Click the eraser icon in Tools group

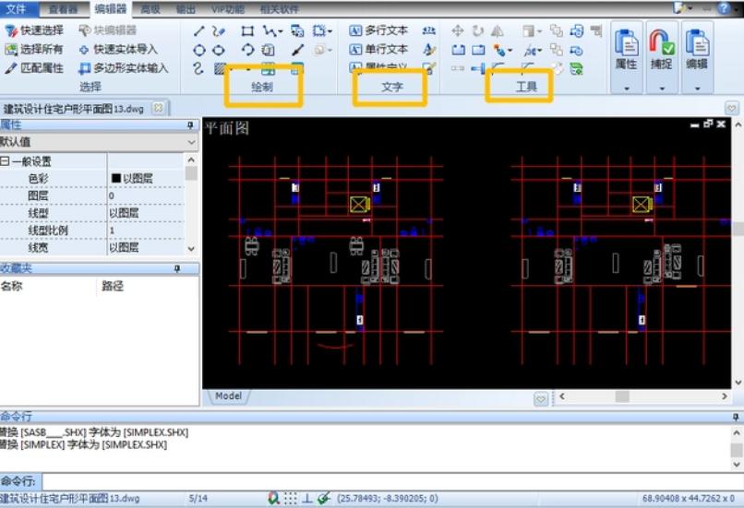(x=558, y=69)
